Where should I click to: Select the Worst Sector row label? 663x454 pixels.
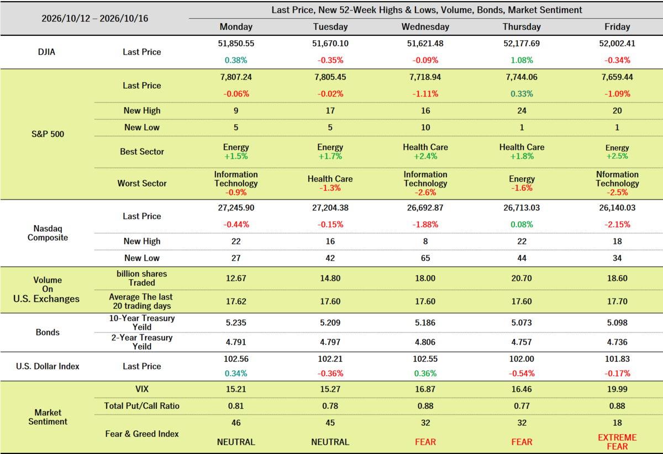[x=142, y=183]
